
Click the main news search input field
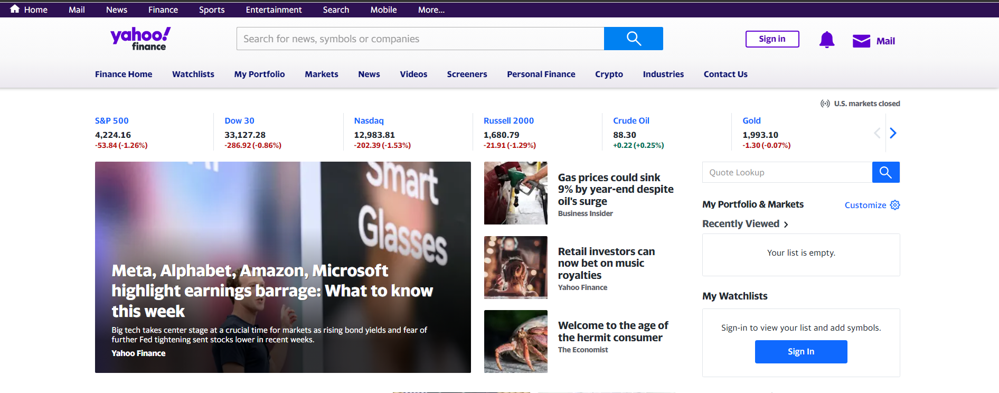420,39
